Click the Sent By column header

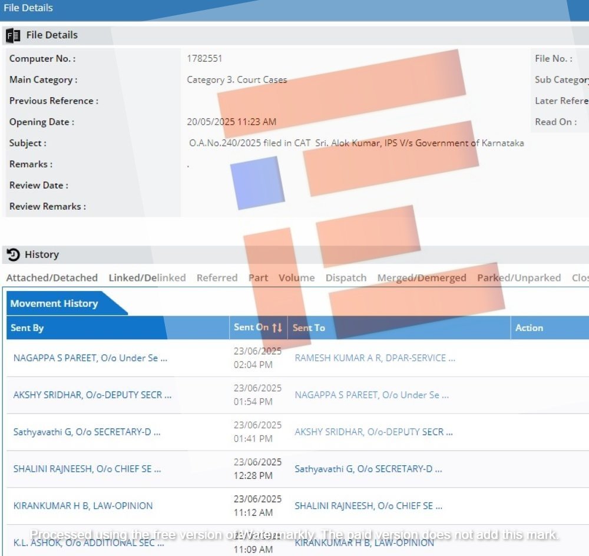pos(27,328)
